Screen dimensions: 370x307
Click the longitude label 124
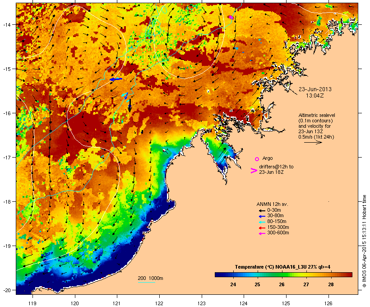point(244,303)
